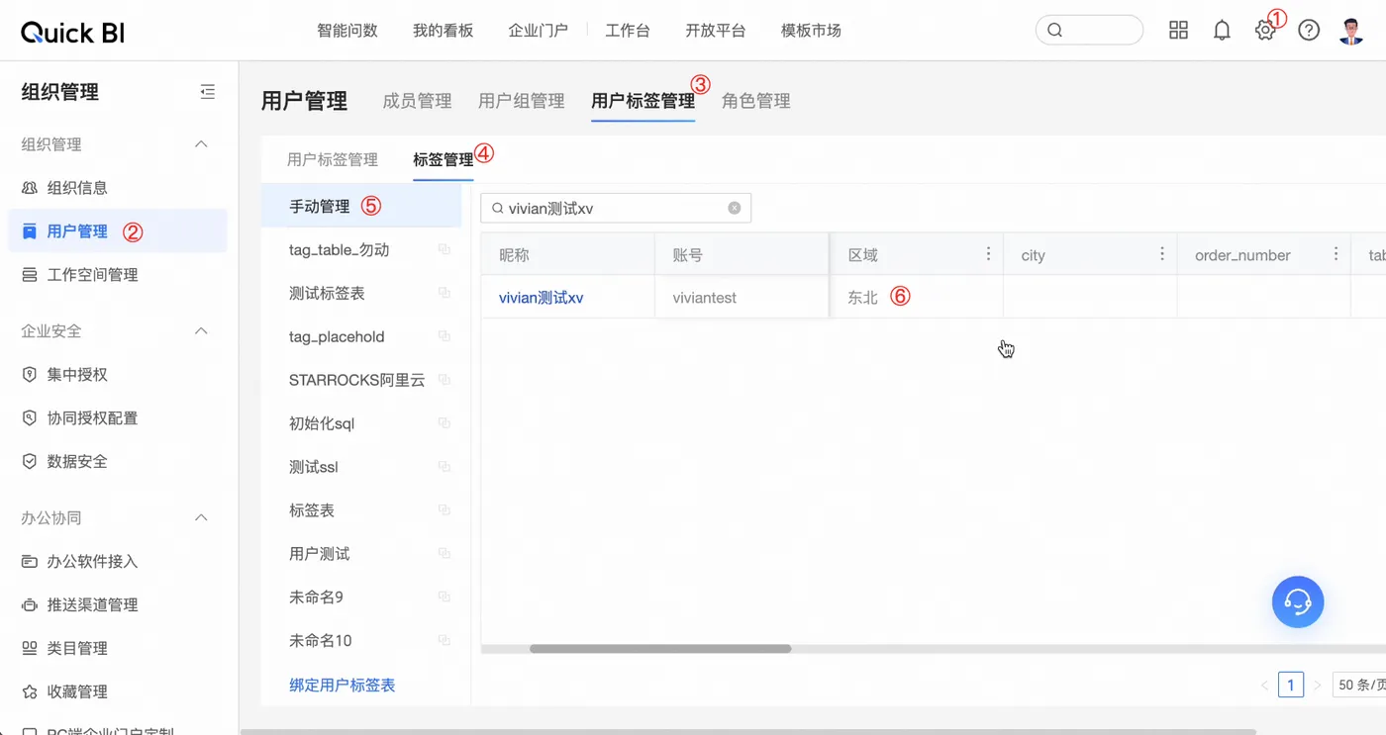This screenshot has height=735, width=1386.
Task: Open the help question mark icon
Action: (x=1309, y=31)
